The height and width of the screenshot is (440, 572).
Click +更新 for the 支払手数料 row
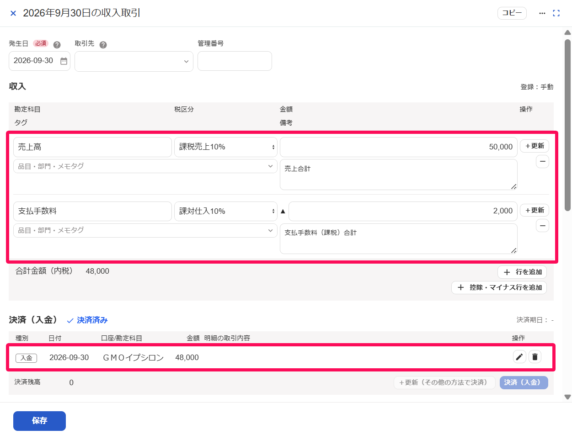tap(535, 210)
